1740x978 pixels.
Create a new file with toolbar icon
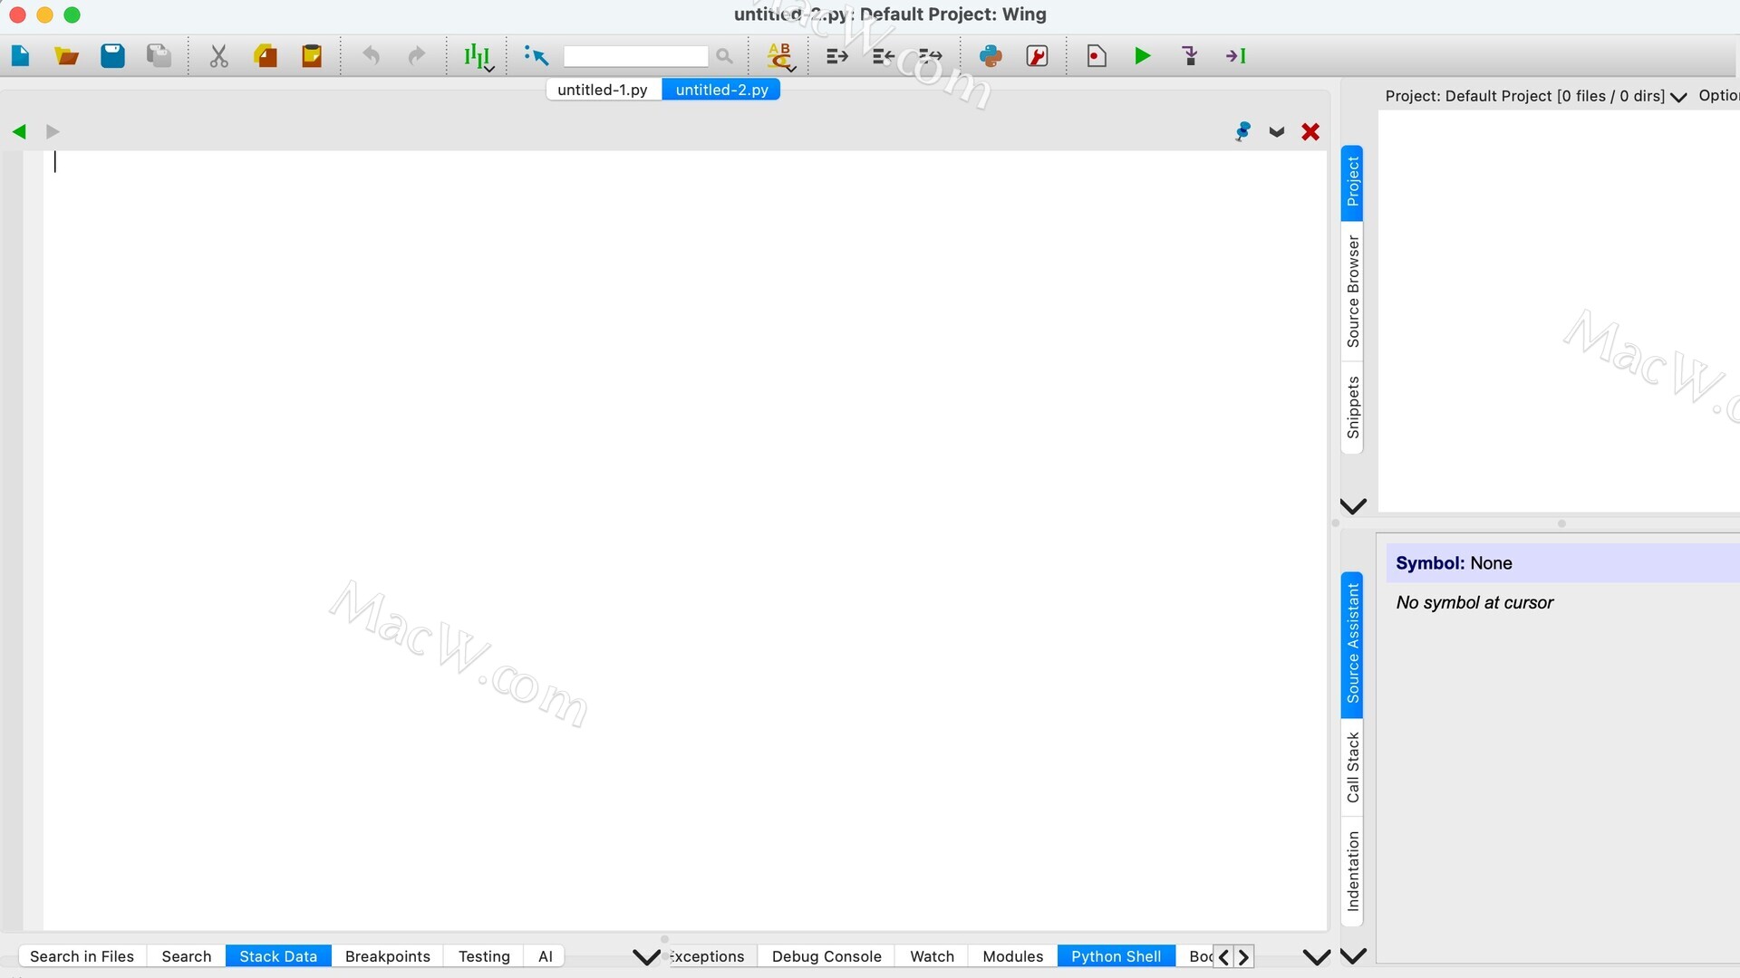coord(20,56)
